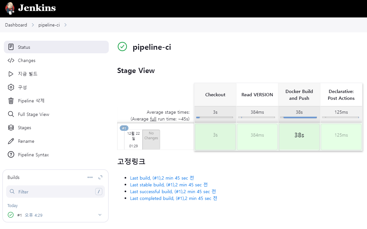
Task: Expand chevron after Dashboard breadcrumb
Action: click(33, 25)
